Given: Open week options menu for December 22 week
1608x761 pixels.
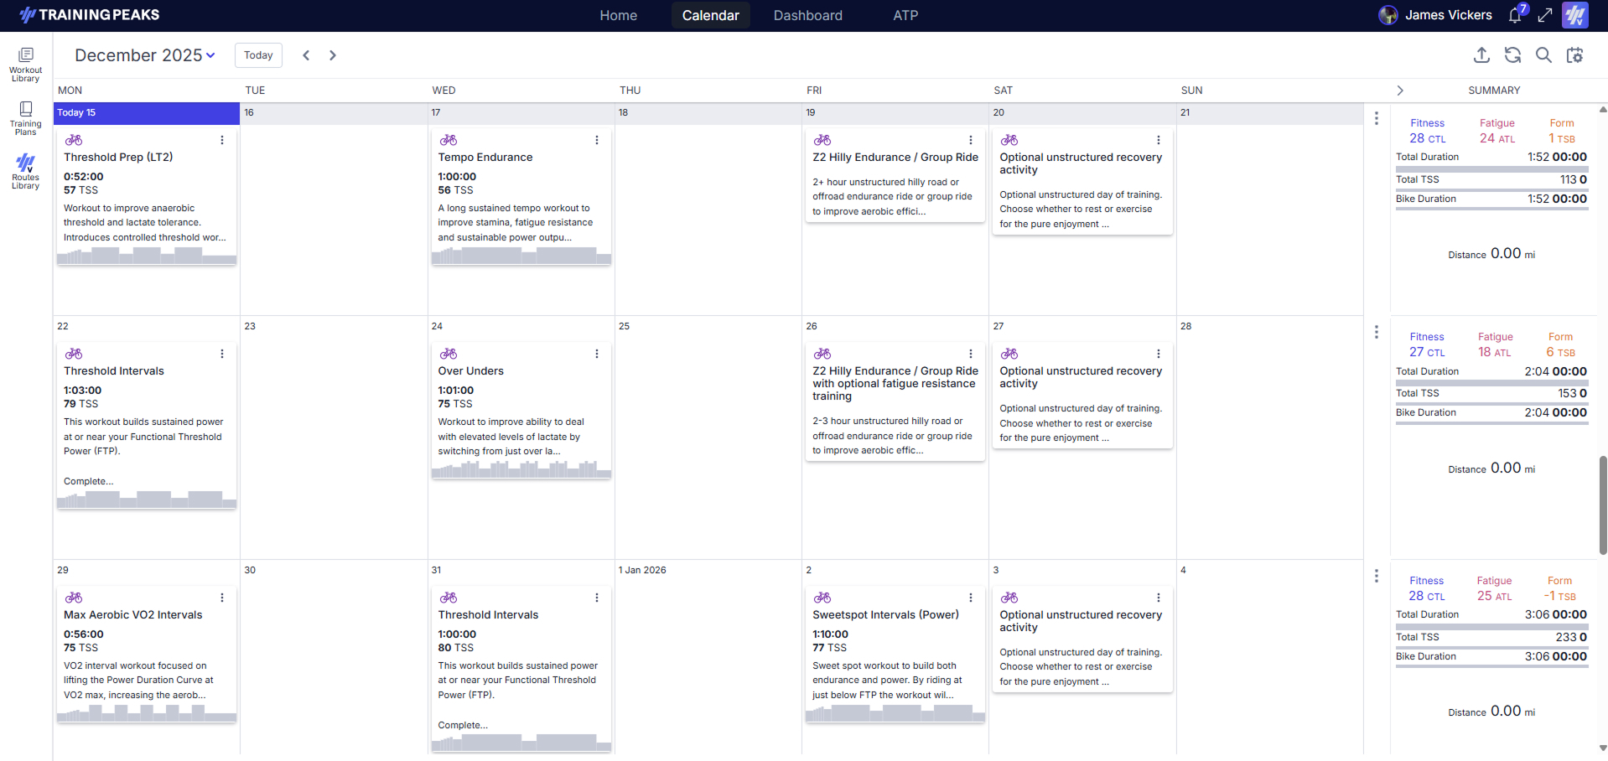Looking at the screenshot, I should pos(1376,333).
